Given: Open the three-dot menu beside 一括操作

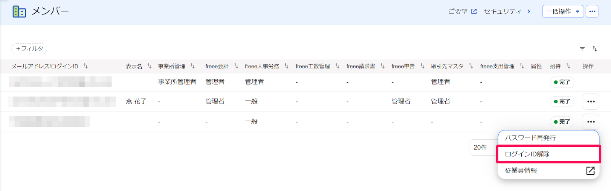Looking at the screenshot, I should pyautogui.click(x=592, y=11).
